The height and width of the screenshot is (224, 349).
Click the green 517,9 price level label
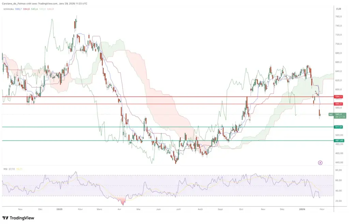click(338, 126)
